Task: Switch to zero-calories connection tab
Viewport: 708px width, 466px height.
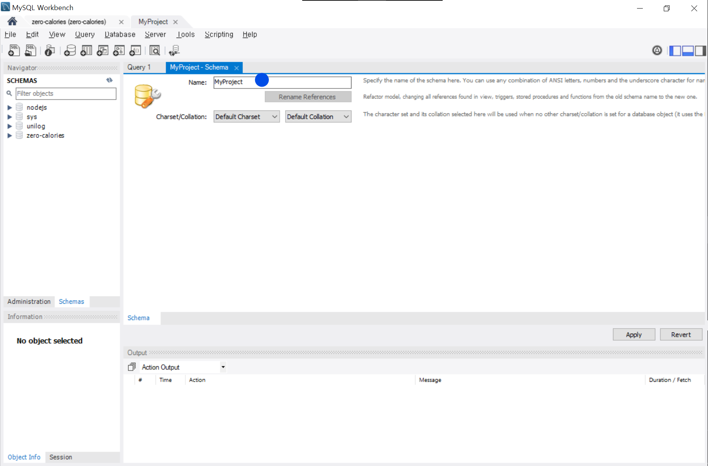Action: [x=69, y=22]
